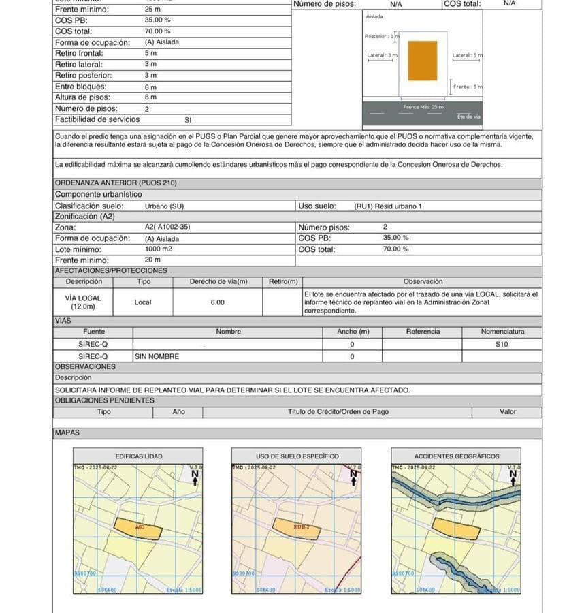Select the ORDENANZA ANTERIOR (PUOS 210) header
The width and height of the screenshot is (584, 613).
297,183
